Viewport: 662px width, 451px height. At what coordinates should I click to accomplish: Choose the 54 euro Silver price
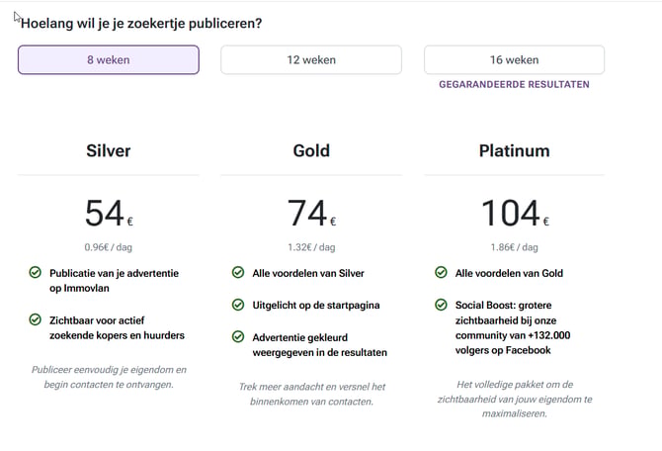[109, 213]
